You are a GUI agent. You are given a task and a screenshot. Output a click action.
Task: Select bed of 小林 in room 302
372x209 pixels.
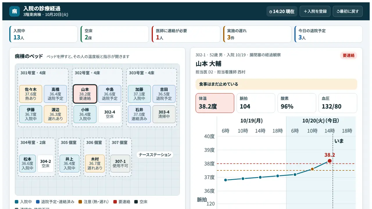tap(85, 114)
